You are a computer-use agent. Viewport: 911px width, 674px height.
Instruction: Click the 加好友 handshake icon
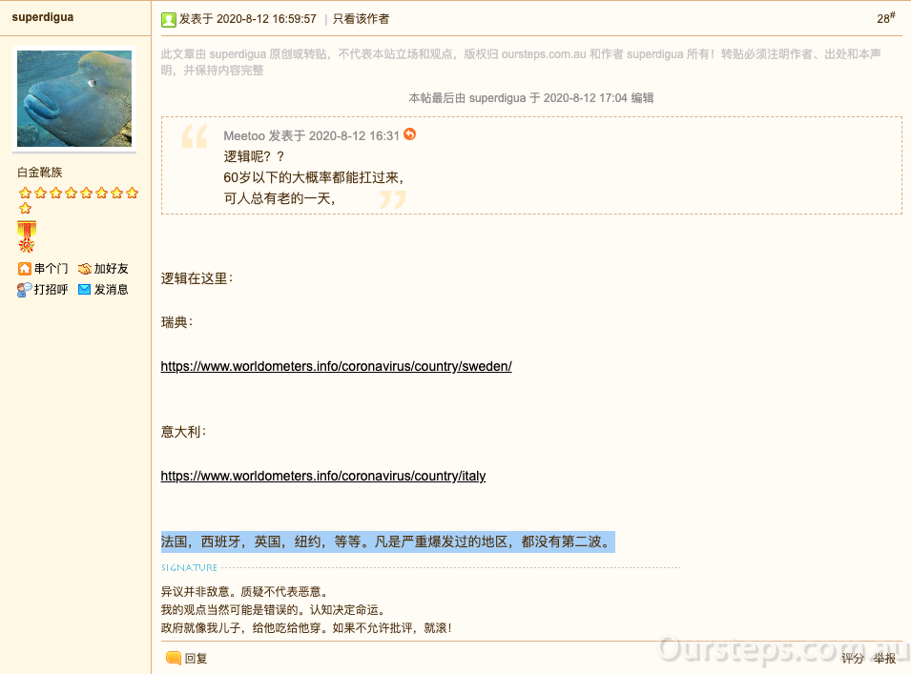pos(85,269)
